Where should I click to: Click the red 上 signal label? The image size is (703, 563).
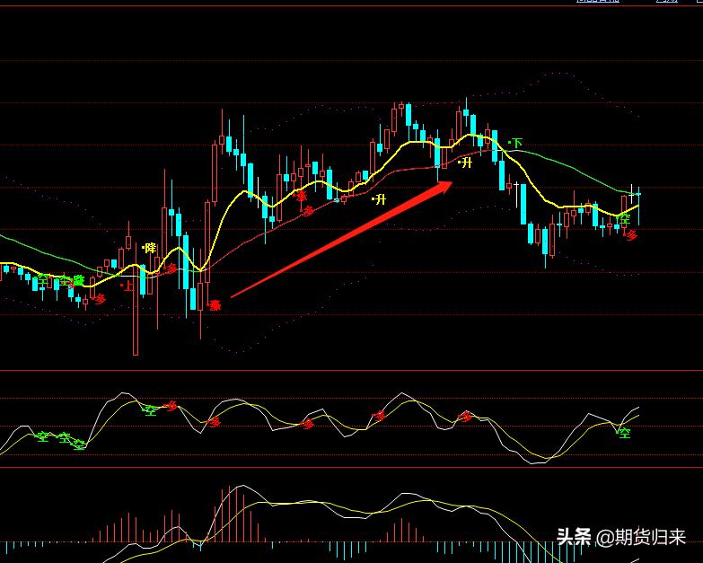click(127, 286)
